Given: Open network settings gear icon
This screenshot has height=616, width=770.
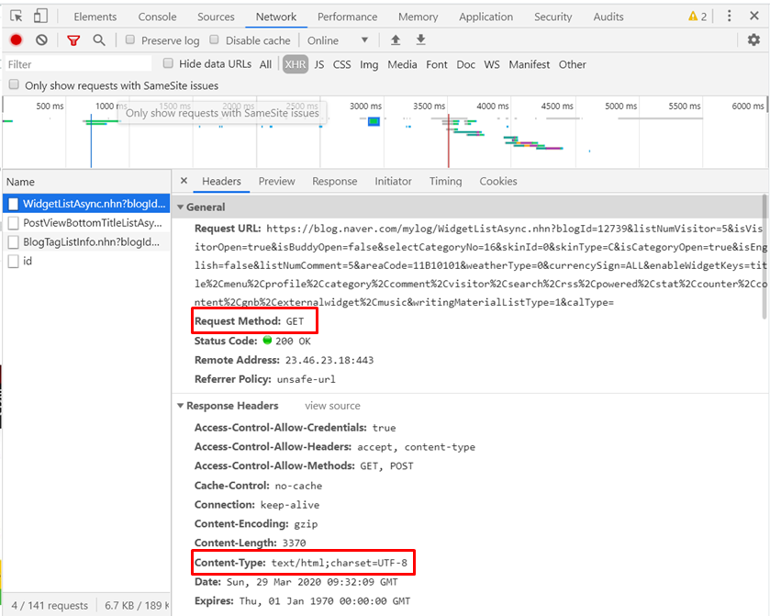Looking at the screenshot, I should coord(753,39).
